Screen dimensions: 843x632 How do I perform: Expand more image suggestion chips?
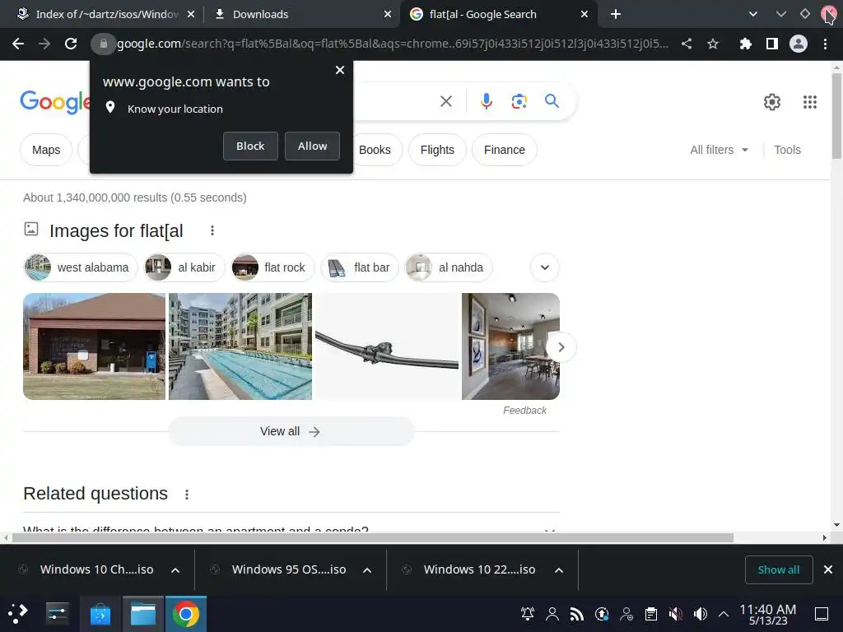[x=545, y=267]
